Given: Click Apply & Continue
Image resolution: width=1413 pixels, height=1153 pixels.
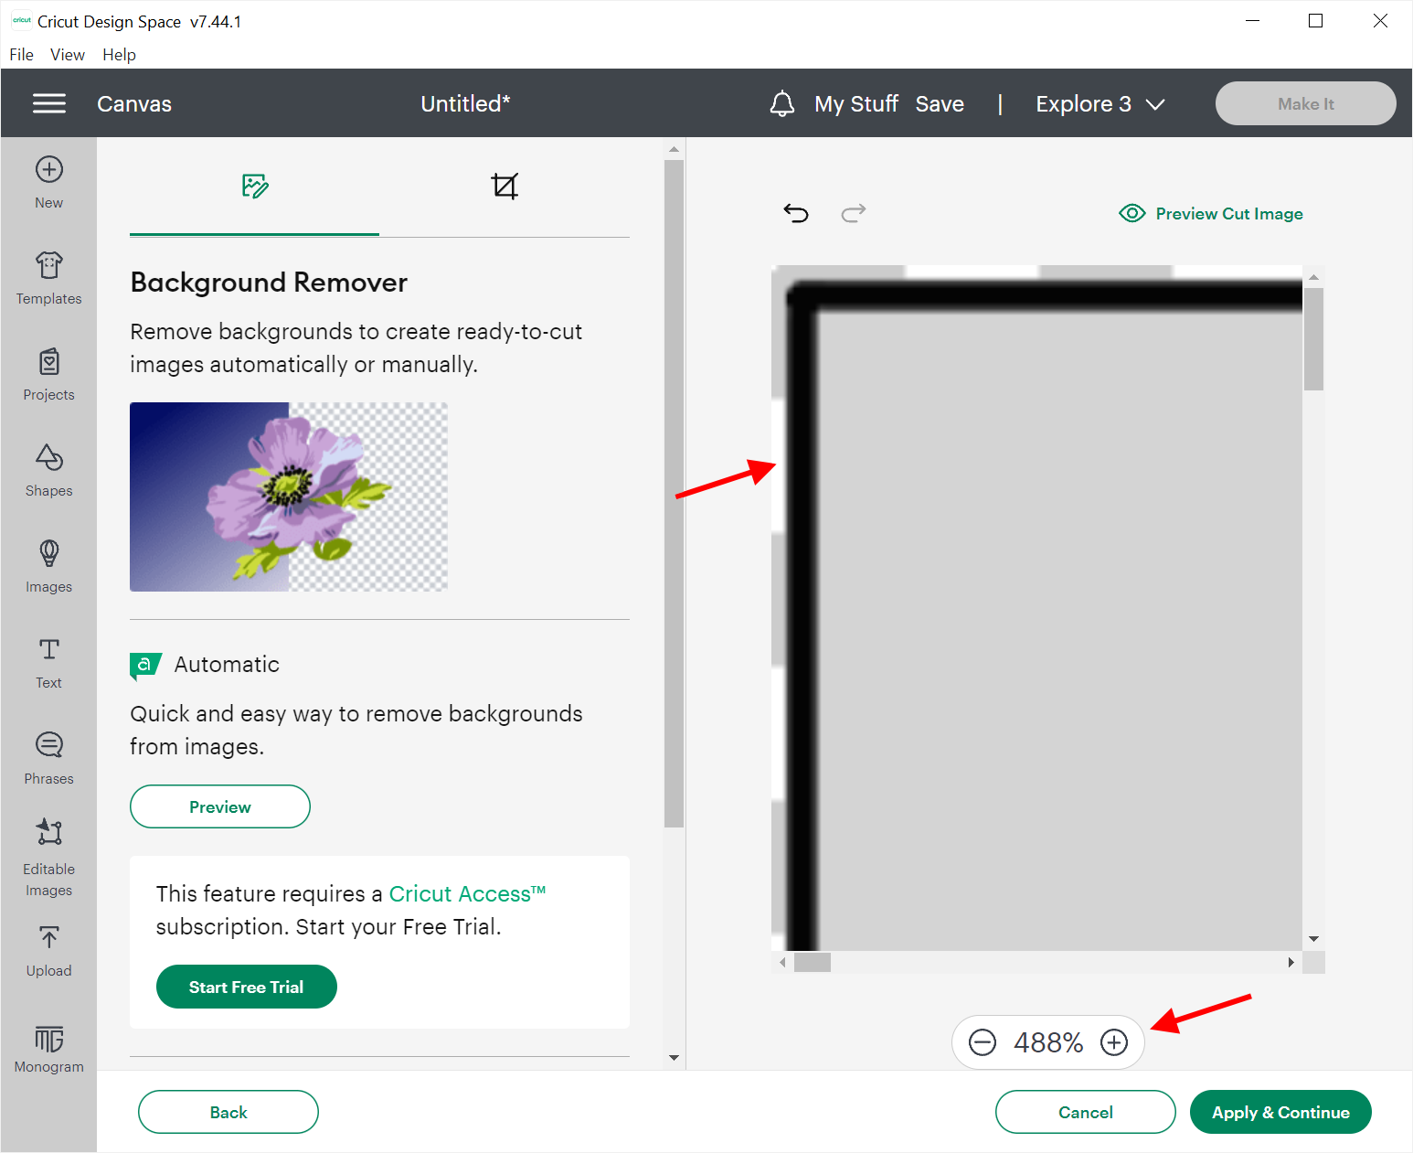Looking at the screenshot, I should [1280, 1112].
